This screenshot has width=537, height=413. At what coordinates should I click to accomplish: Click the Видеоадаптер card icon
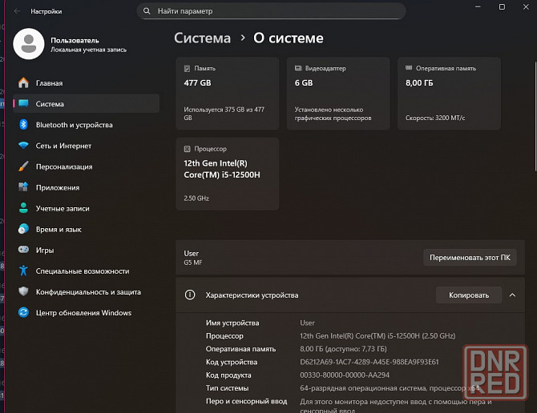(x=298, y=68)
